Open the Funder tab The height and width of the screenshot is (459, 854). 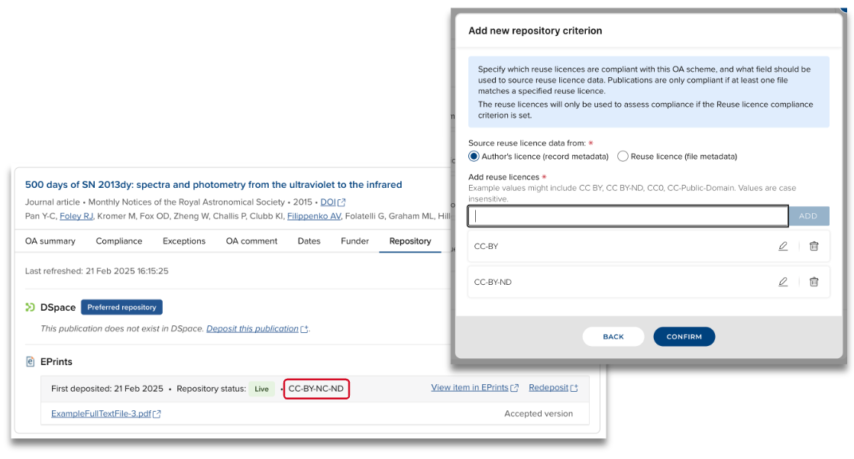click(355, 241)
